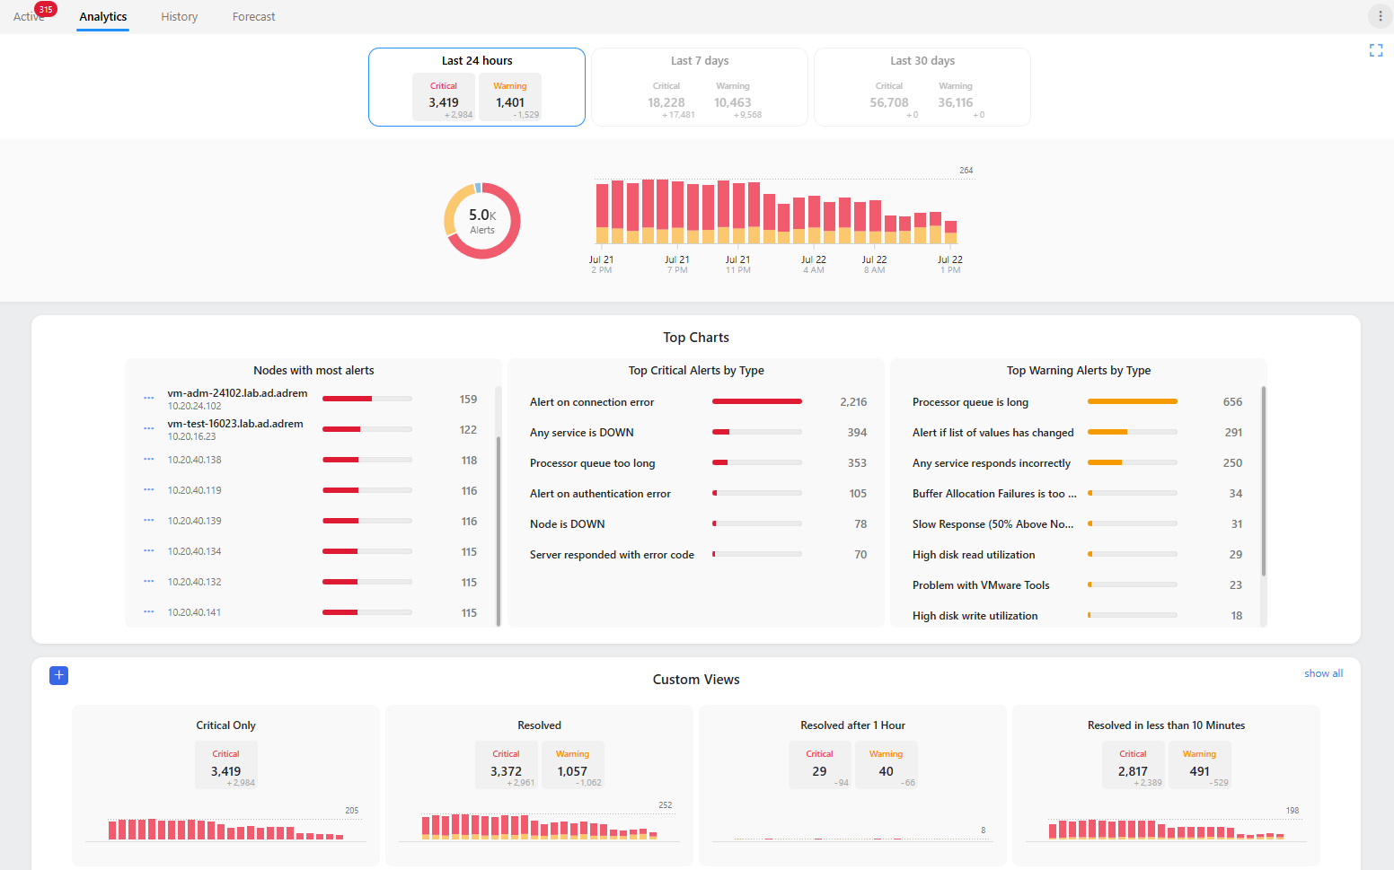Select Any service is DOWN critical row
The height and width of the screenshot is (870, 1394).
tap(696, 433)
